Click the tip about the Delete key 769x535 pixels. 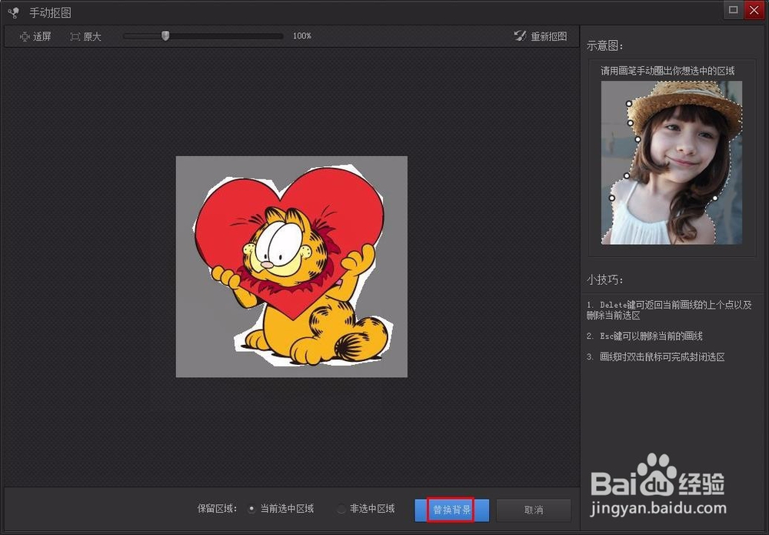669,309
